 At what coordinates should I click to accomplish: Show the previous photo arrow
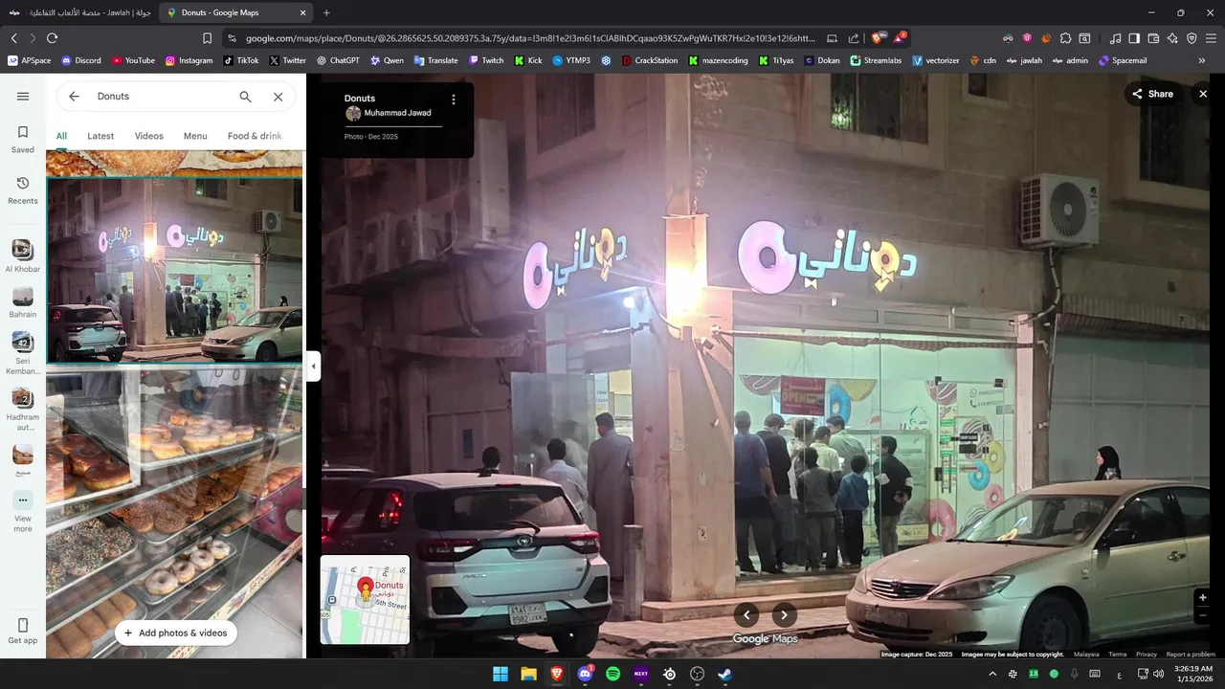tap(746, 615)
